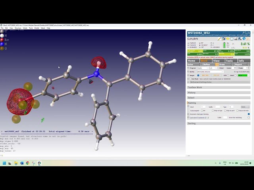This screenshot has width=254, height=190.
Task: Switch to the Info tab
Action: pos(244,61)
